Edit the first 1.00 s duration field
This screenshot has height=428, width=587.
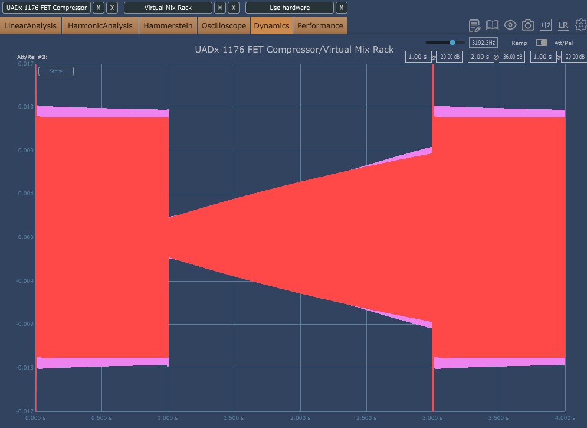pyautogui.click(x=418, y=57)
